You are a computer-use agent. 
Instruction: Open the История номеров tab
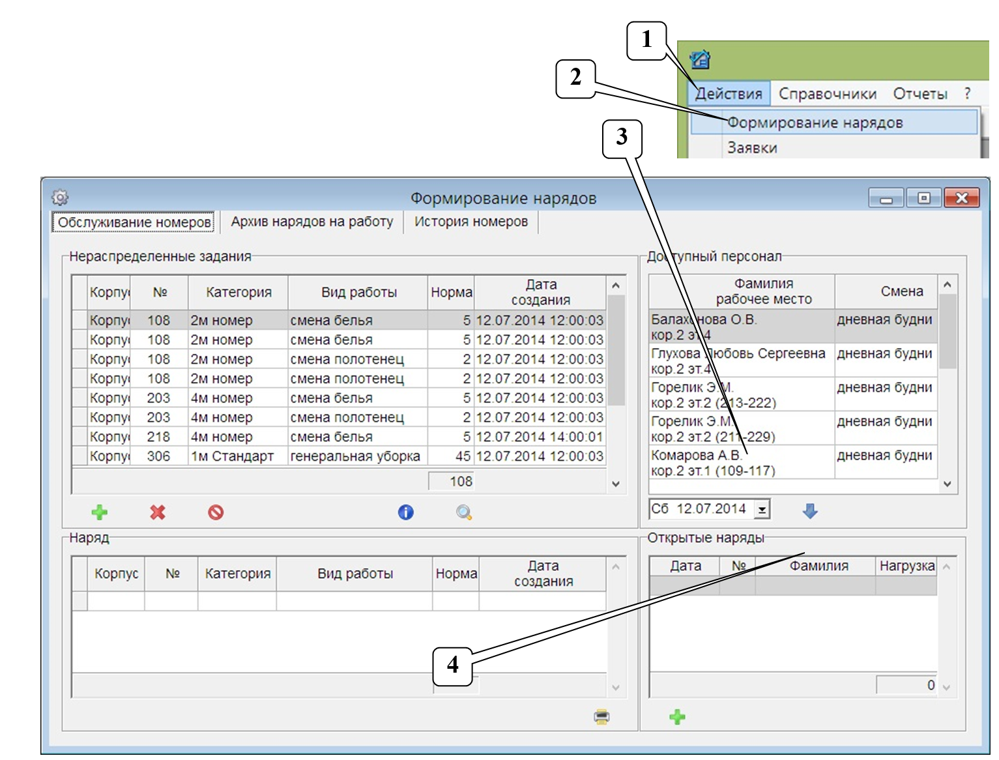471,222
